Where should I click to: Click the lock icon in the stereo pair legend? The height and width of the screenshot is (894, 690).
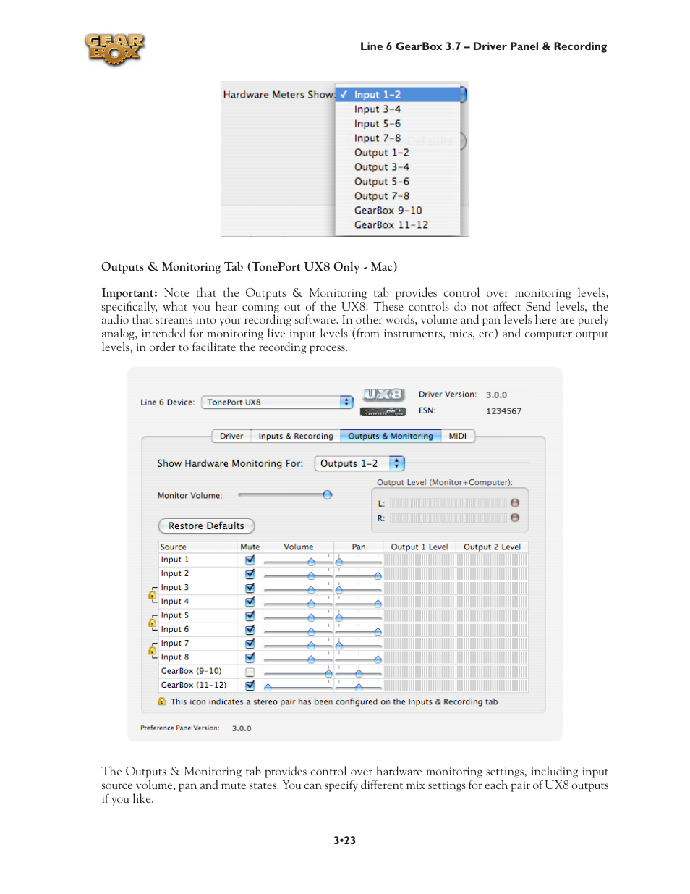pos(161,701)
